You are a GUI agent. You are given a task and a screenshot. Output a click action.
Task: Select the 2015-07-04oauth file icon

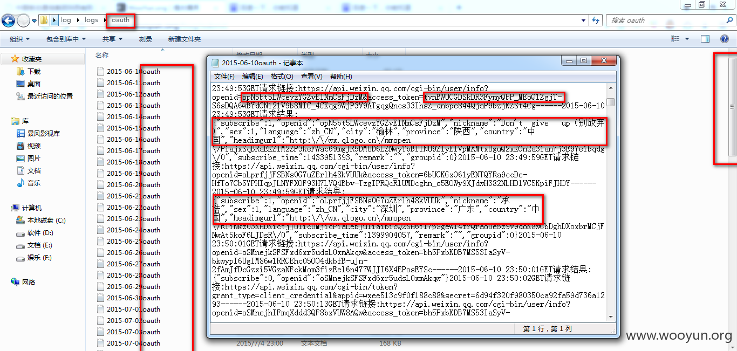click(x=100, y=343)
